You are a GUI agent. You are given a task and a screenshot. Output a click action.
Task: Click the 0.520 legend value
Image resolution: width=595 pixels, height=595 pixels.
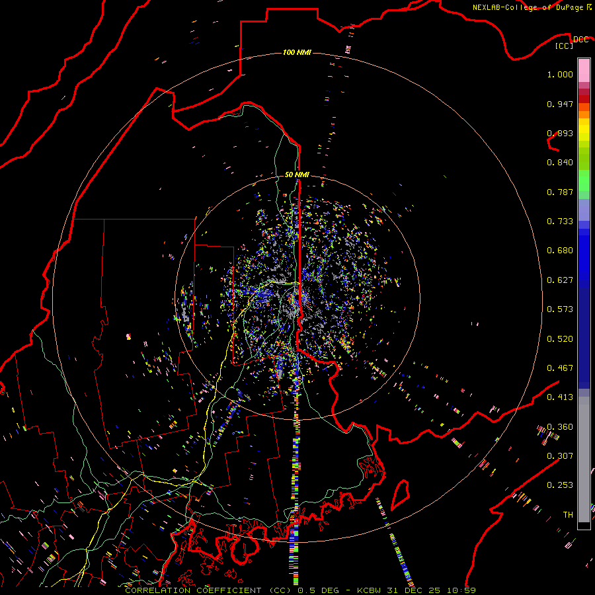(x=560, y=339)
